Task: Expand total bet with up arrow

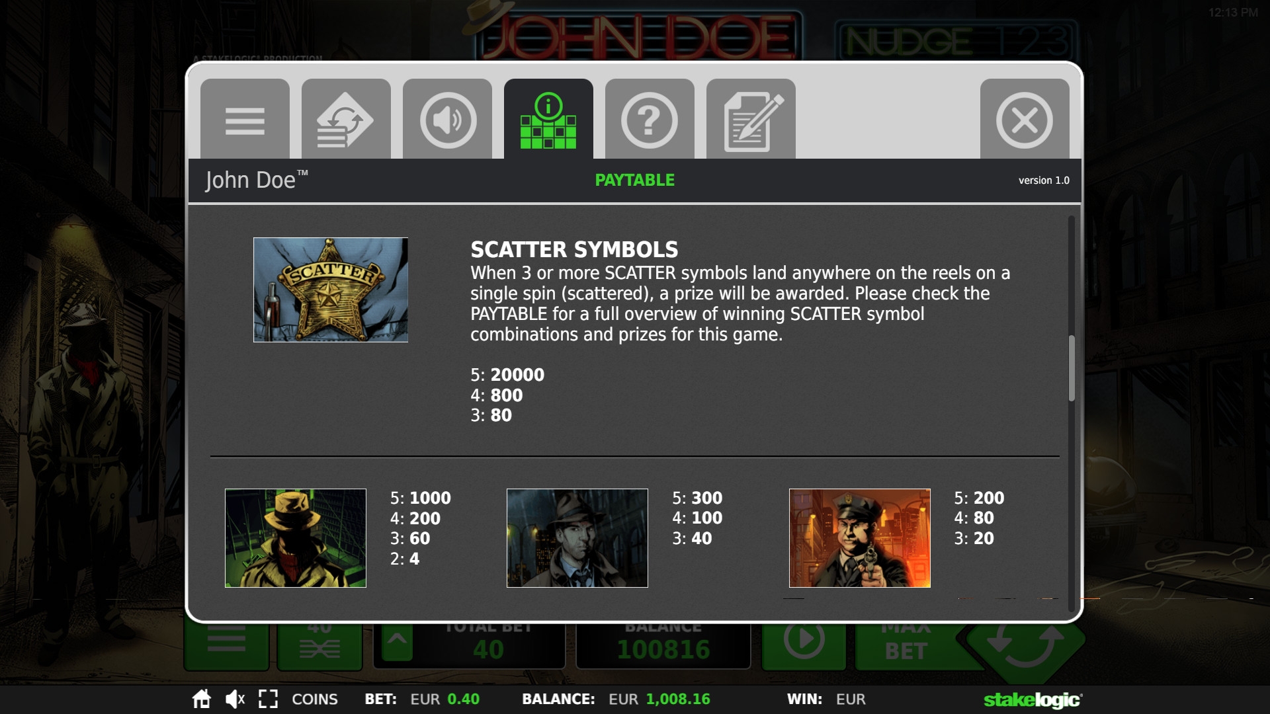Action: point(397,641)
